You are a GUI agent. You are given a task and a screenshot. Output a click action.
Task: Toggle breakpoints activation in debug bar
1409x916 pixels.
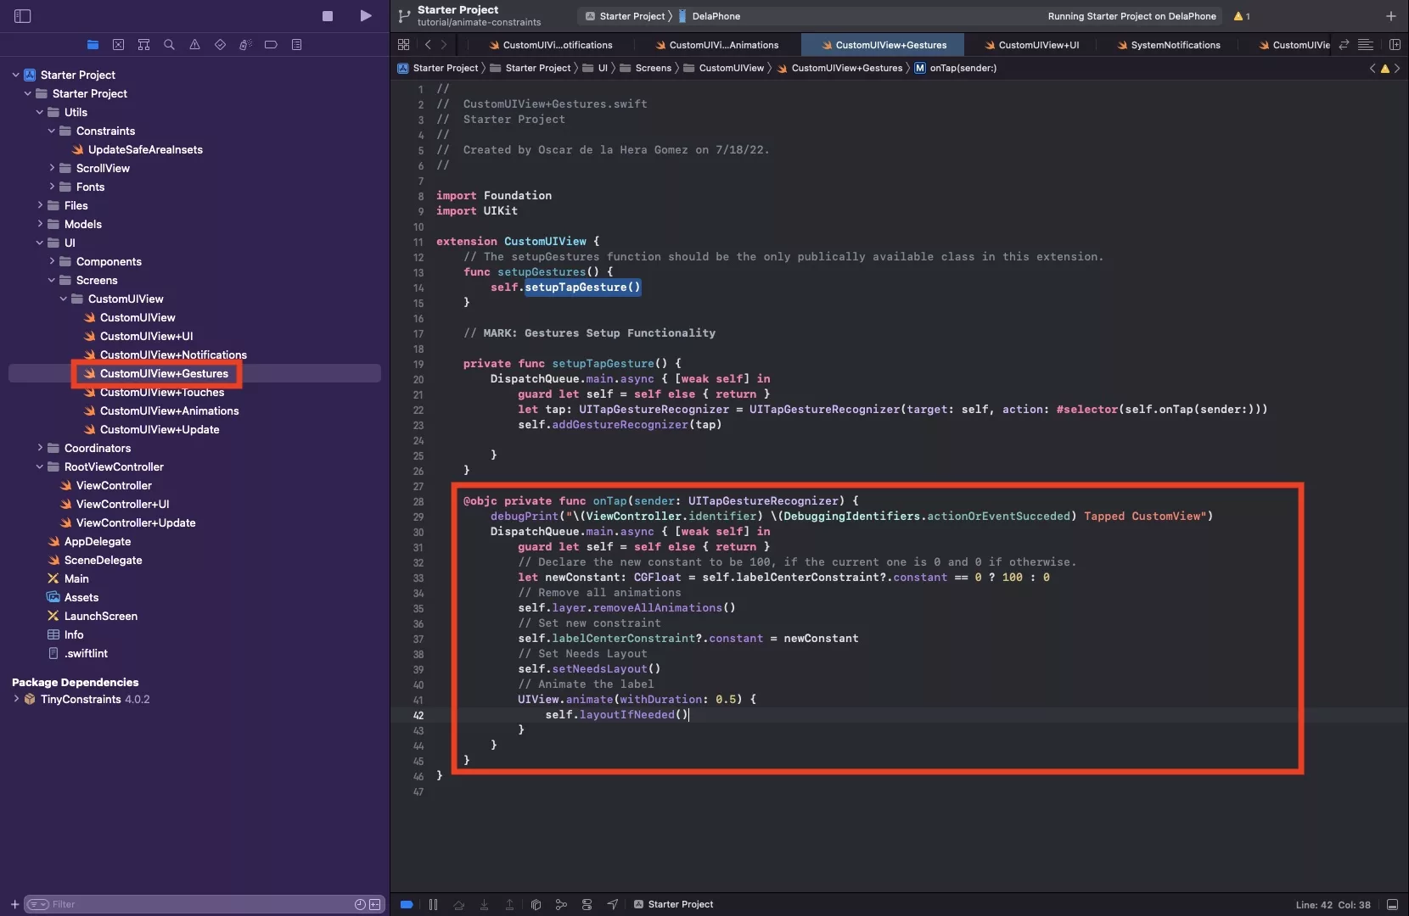[x=407, y=905]
